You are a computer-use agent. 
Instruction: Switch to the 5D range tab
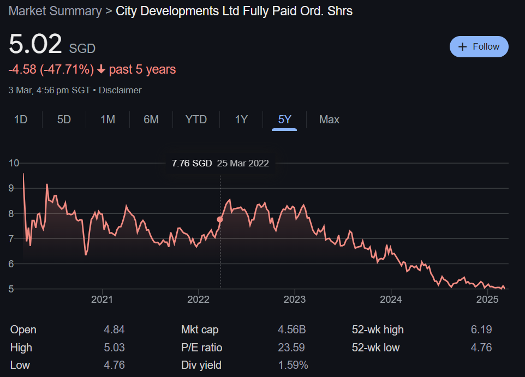(64, 119)
